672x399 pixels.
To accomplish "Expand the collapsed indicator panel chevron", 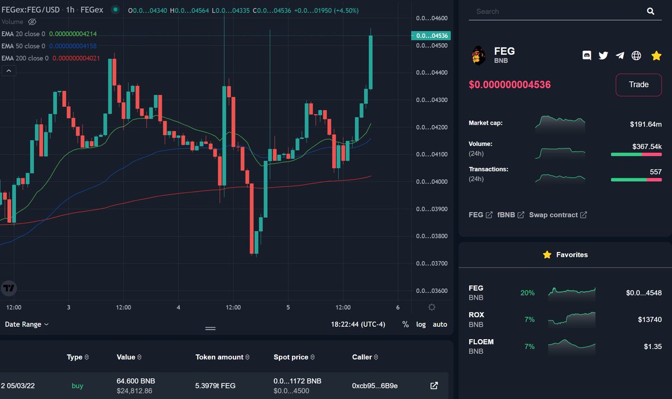I will (8, 70).
